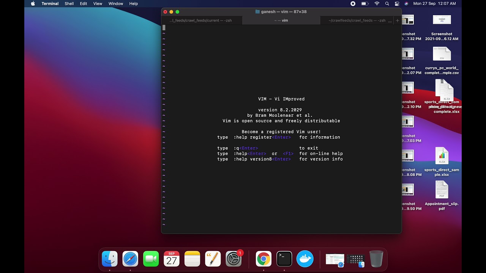
Task: Click the folder icon in the window title
Action: pos(257,12)
